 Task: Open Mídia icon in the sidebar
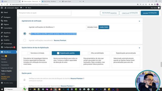[x=2, y=21]
